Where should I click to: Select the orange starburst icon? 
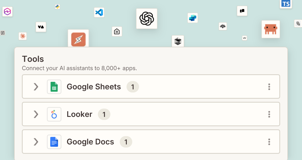[23, 36]
